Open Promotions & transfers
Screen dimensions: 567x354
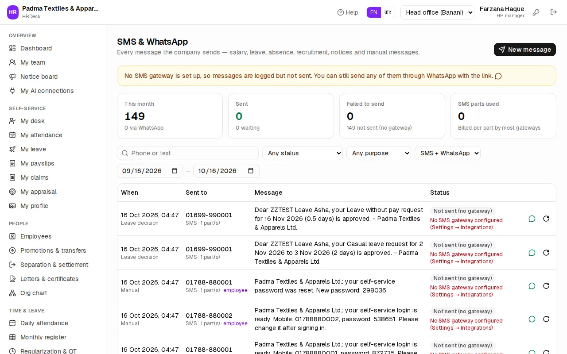click(53, 250)
